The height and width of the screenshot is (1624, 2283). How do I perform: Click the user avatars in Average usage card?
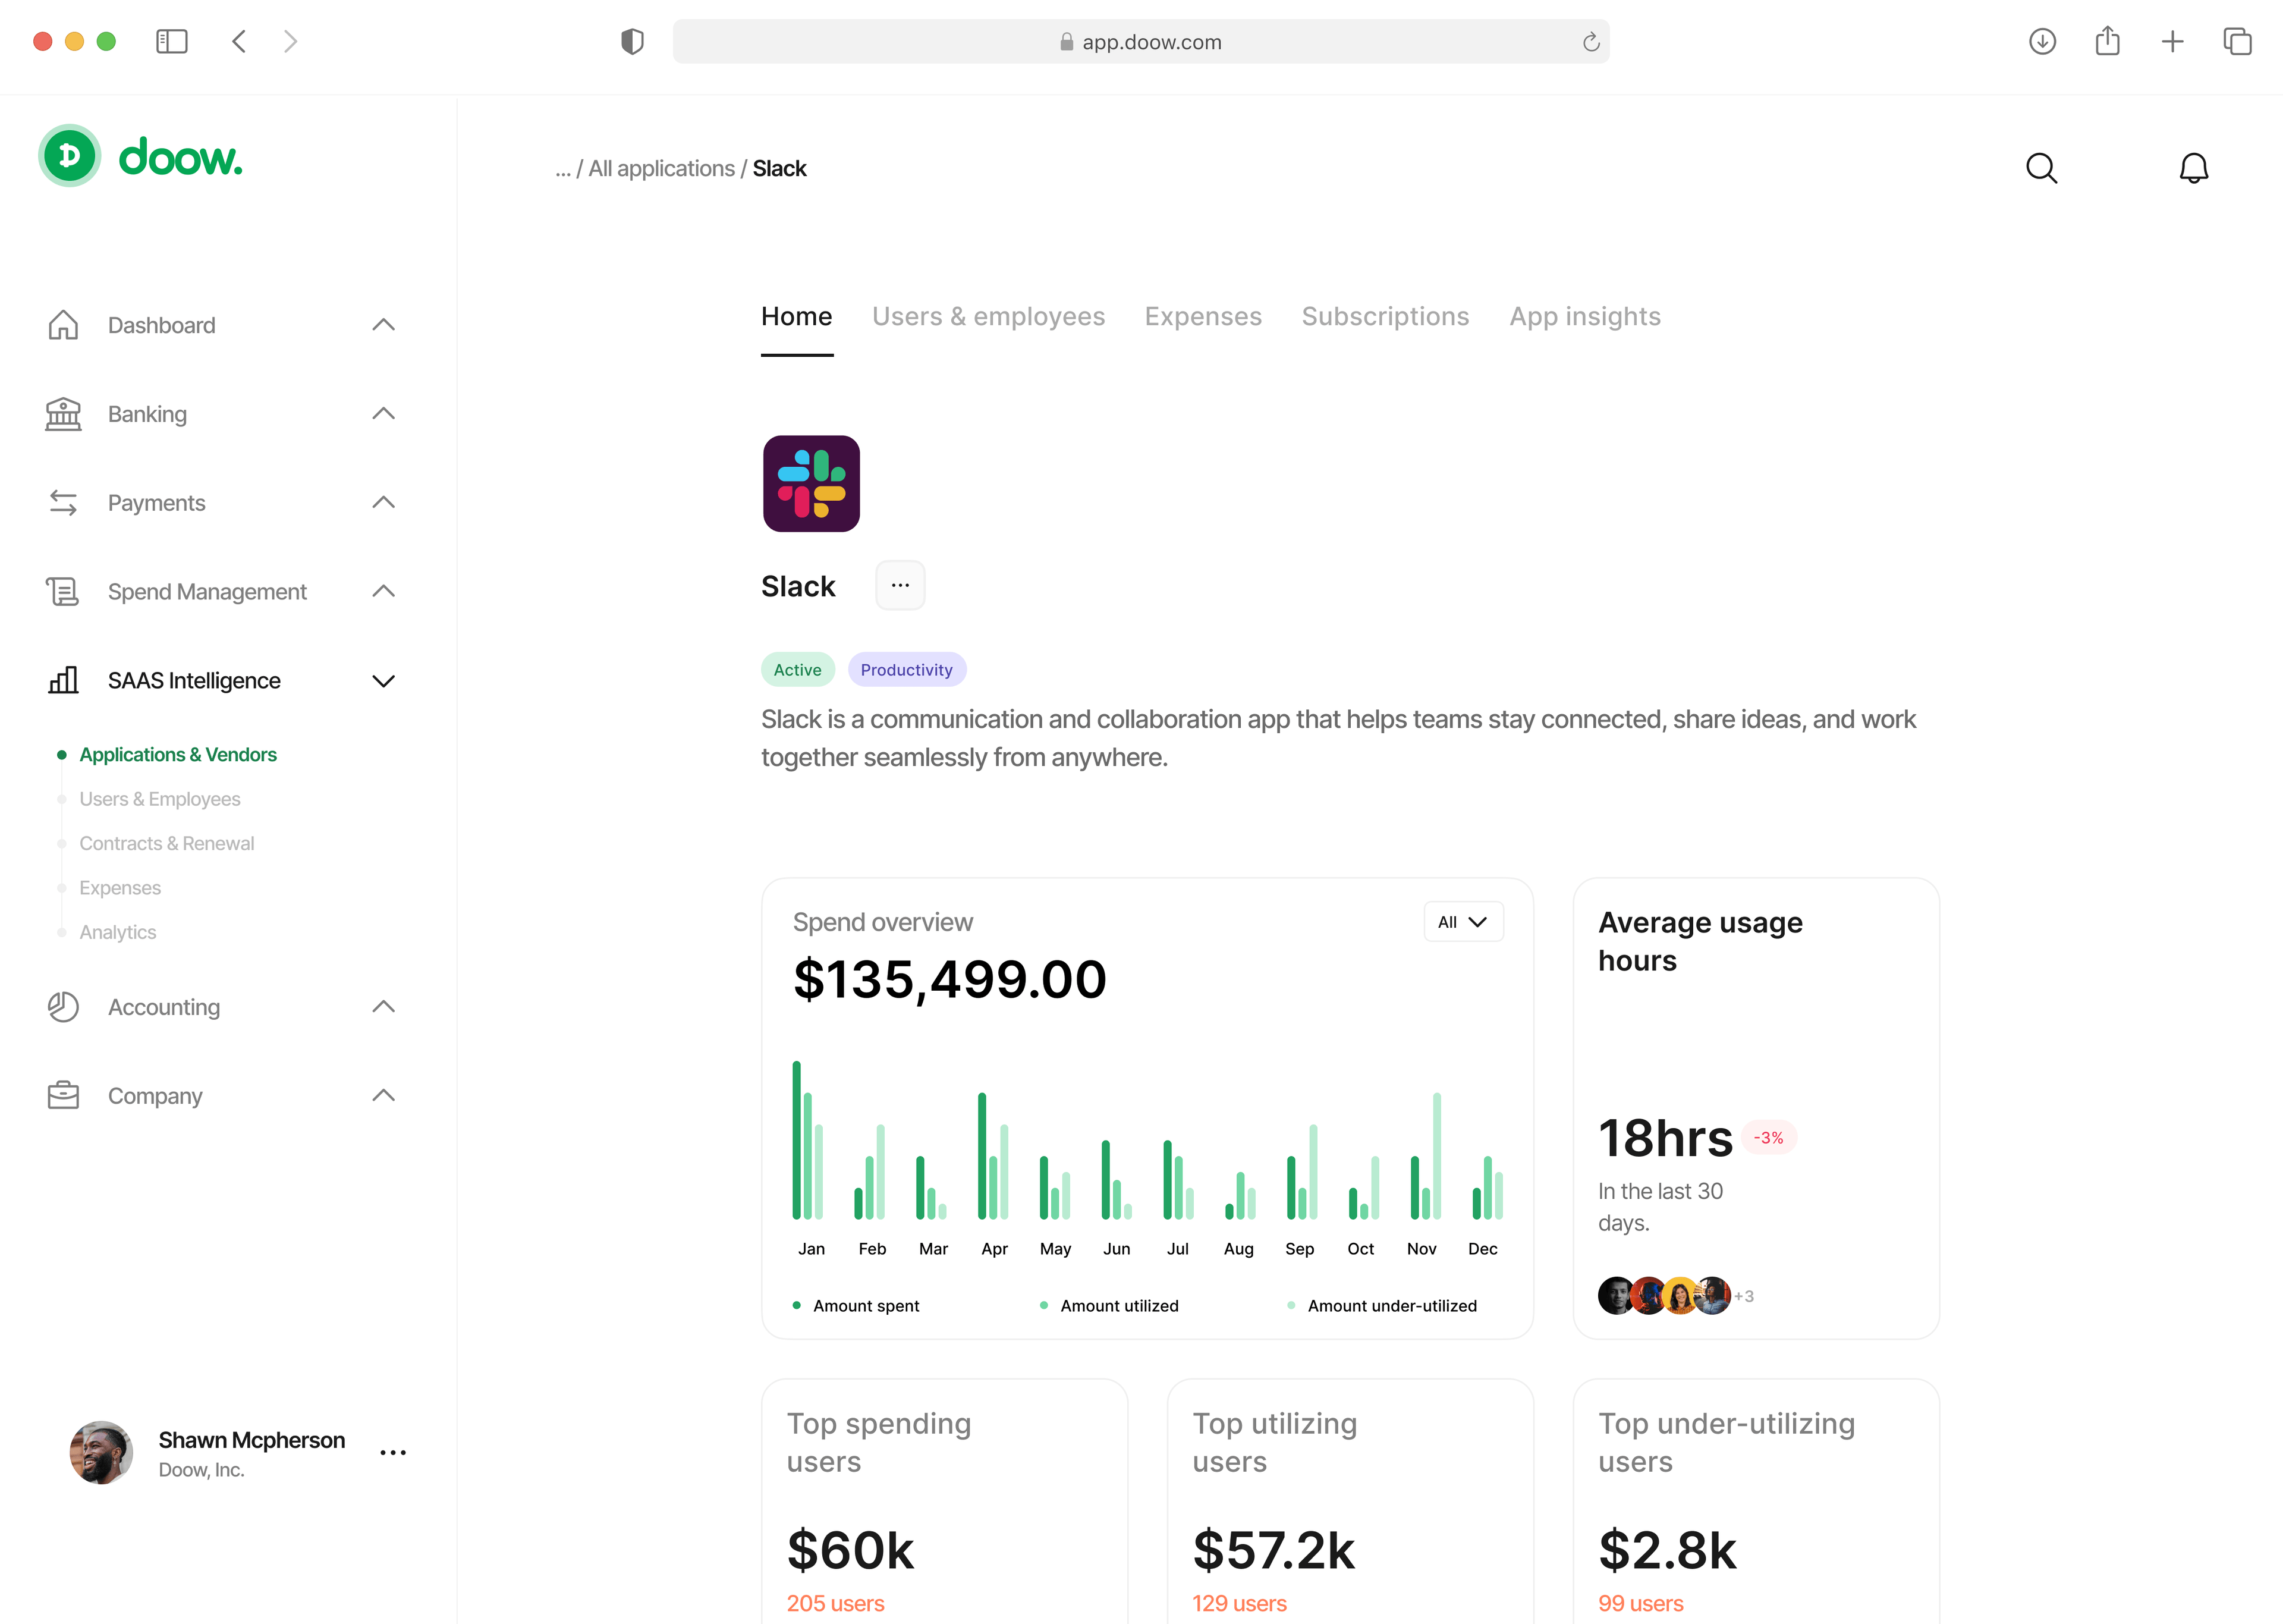tap(1664, 1296)
